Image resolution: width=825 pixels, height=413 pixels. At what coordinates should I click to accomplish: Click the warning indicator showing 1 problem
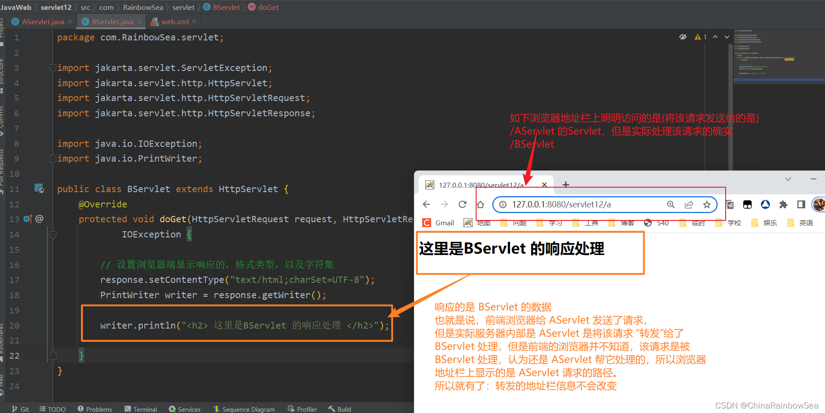pyautogui.click(x=700, y=37)
